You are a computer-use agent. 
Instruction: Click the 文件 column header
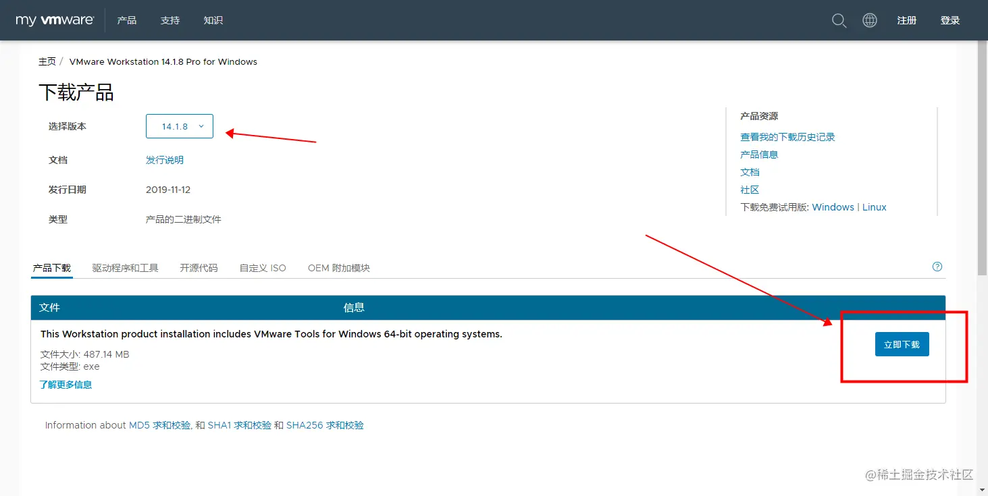click(50, 307)
